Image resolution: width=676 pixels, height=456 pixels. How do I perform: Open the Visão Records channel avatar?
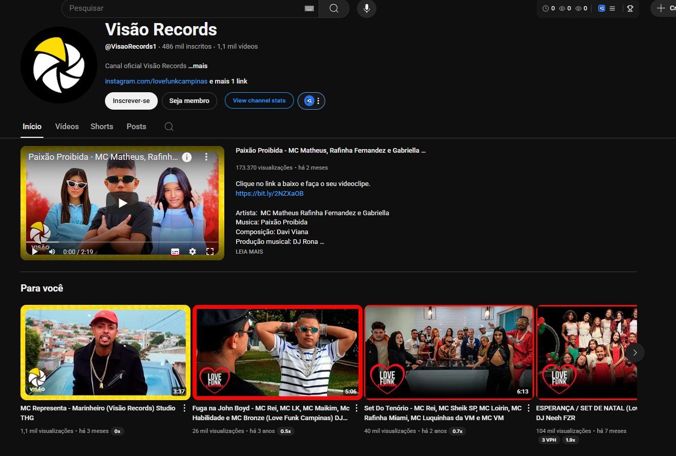pos(59,65)
